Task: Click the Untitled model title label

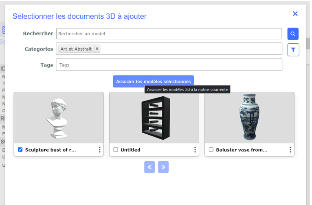Action: click(130, 150)
